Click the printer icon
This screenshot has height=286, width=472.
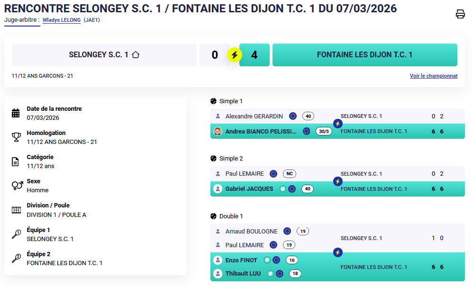pos(460,14)
